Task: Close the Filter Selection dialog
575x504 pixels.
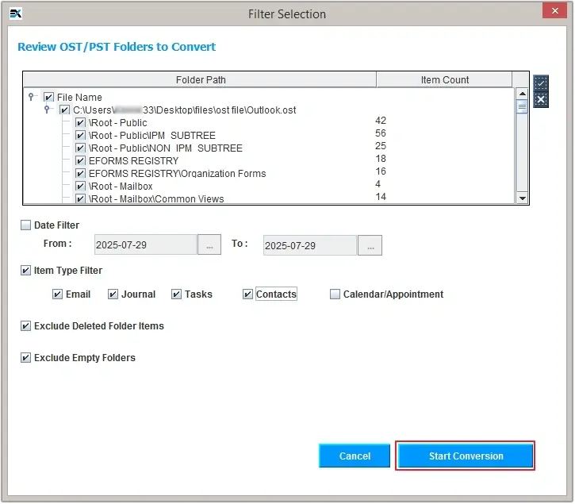Action: coord(551,11)
